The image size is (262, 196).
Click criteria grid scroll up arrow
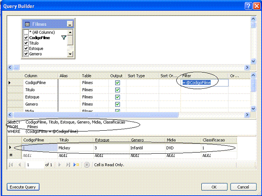click(x=253, y=75)
